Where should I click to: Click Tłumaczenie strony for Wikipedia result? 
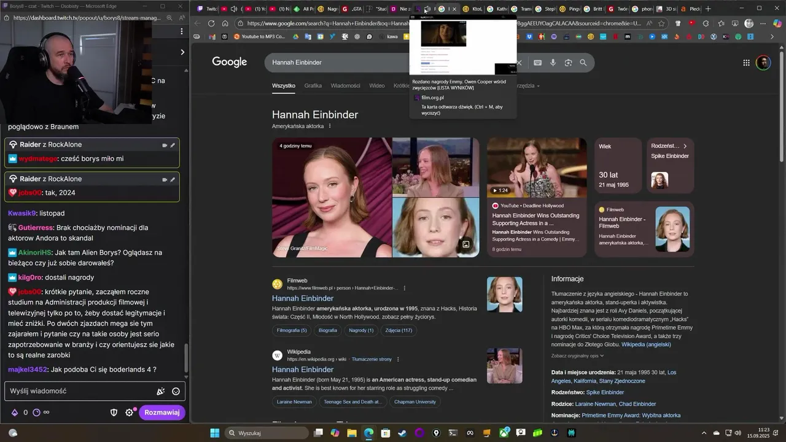point(372,359)
